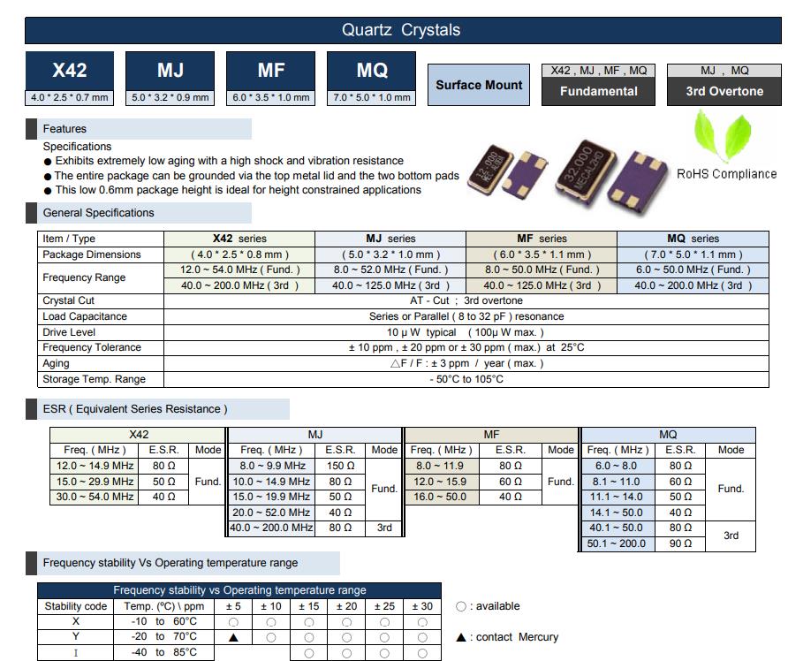Select the MQ series badge

tap(371, 79)
